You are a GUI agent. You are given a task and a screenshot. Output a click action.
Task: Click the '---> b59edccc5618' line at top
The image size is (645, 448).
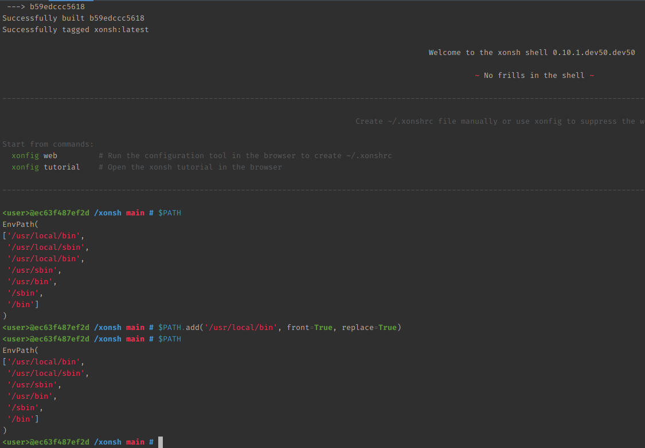[46, 6]
